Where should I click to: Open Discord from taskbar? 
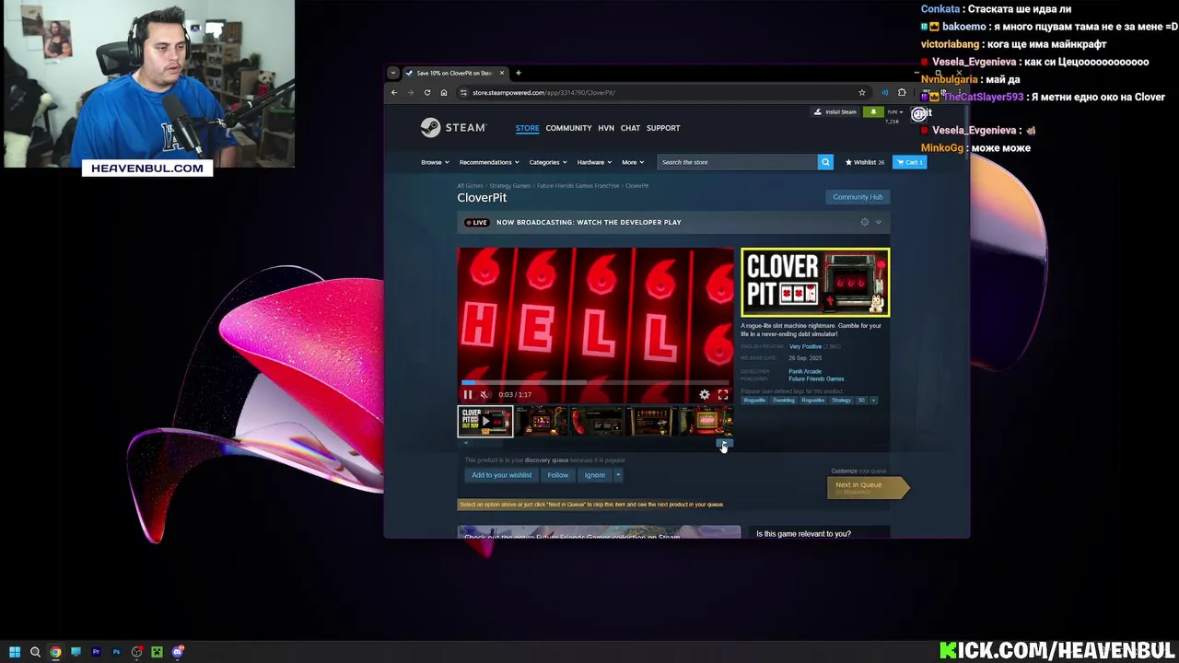click(178, 652)
